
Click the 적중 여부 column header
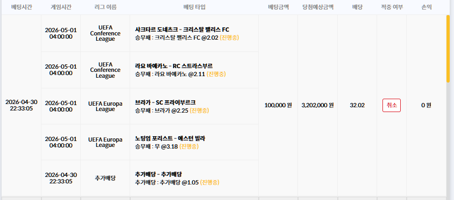[392, 7]
